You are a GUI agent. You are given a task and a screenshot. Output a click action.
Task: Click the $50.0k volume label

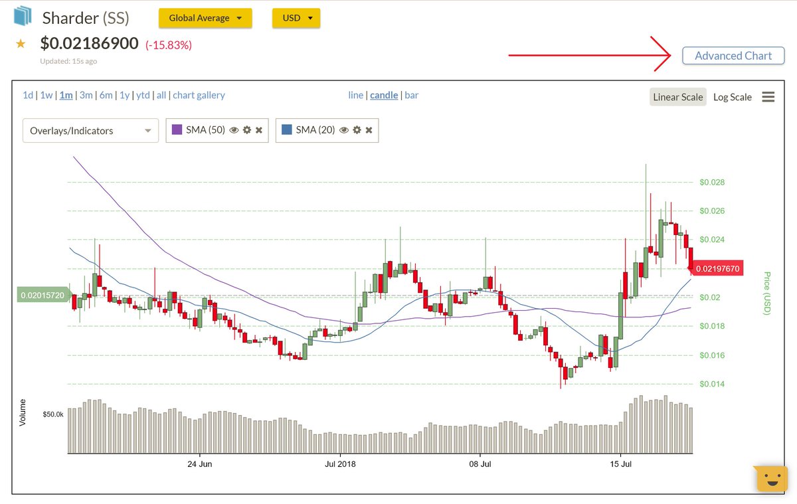(53, 414)
